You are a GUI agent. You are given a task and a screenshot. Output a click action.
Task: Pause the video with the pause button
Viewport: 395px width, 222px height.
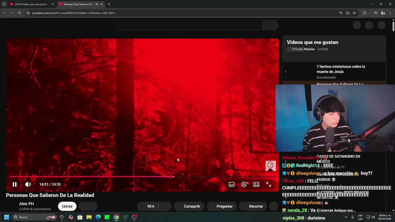point(15,184)
